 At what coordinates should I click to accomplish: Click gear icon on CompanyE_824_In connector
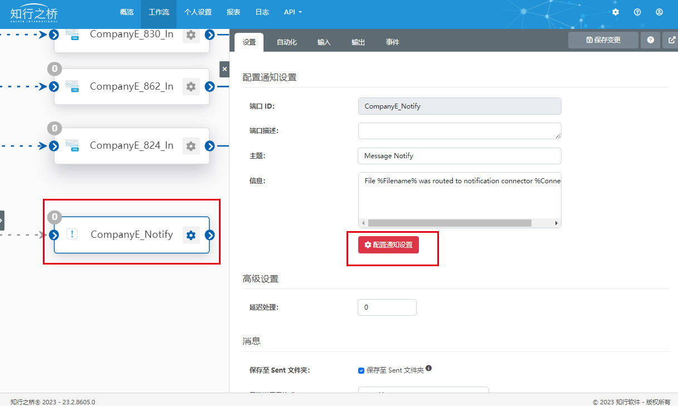(191, 146)
